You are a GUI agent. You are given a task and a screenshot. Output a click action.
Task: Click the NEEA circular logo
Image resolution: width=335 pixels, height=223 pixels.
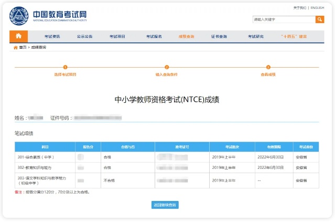point(19,16)
